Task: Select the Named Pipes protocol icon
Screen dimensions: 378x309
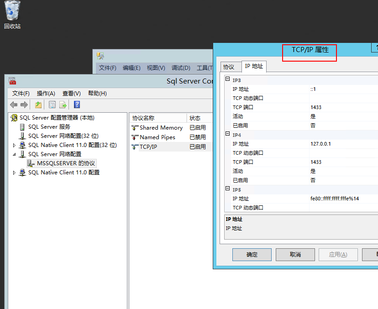Action: coord(135,137)
